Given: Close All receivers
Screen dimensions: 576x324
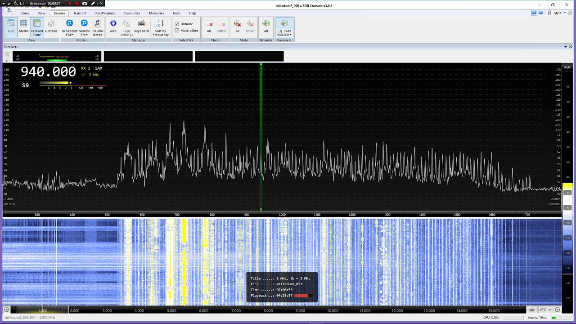Looking at the screenshot, I should click(x=209, y=27).
